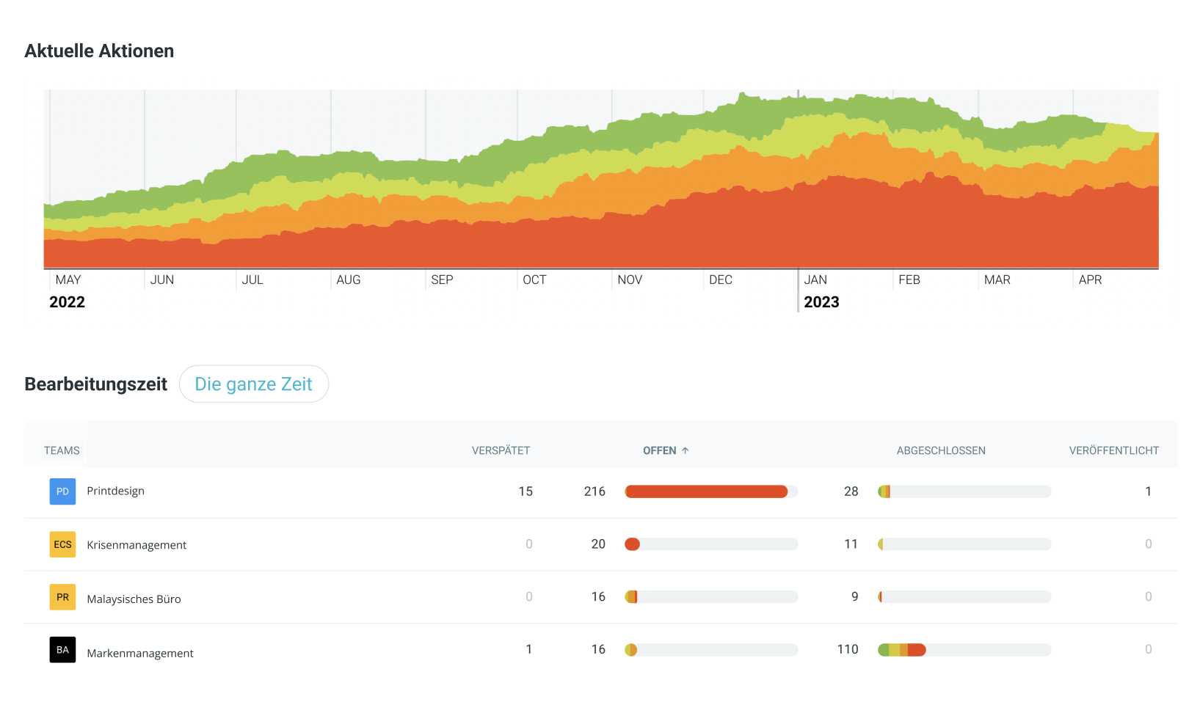Click Krisenmanagement open count 20

598,544
